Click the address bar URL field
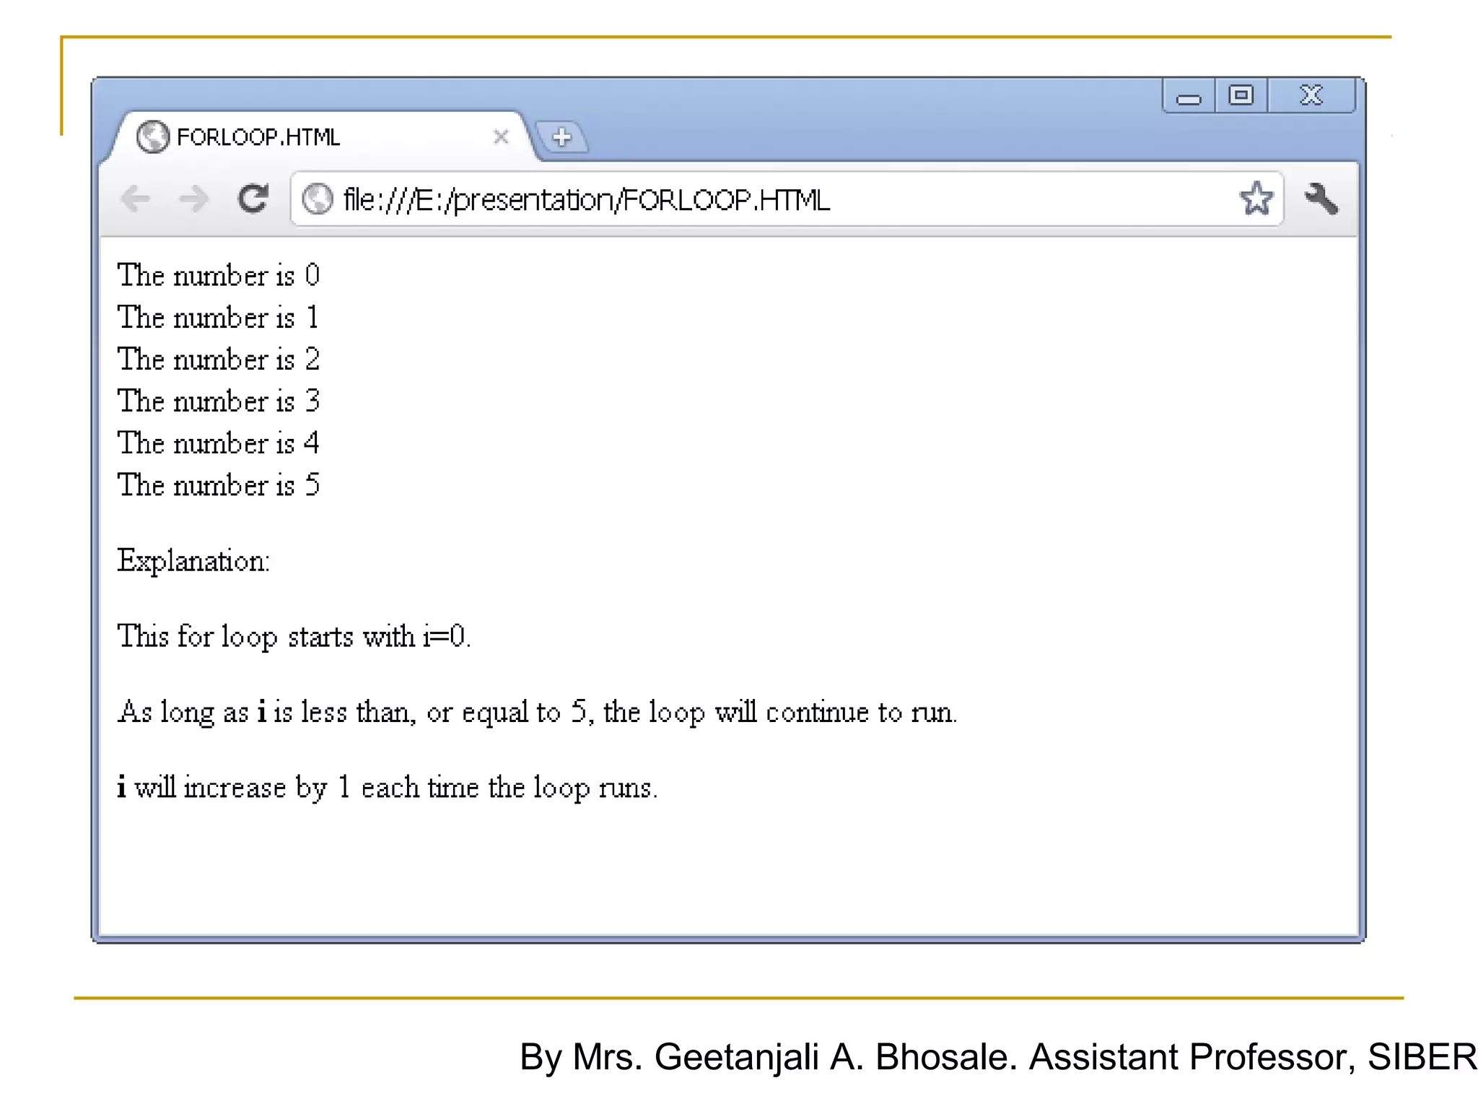Screen dimensions: 1478x1109 [x=787, y=199]
